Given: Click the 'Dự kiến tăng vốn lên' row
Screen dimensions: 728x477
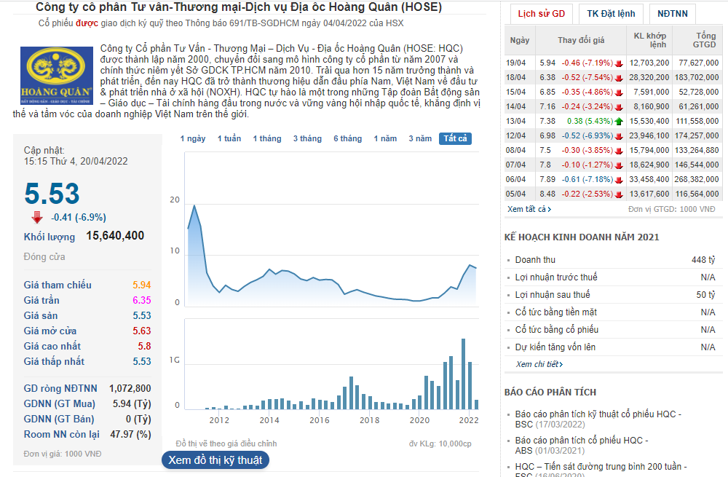Looking at the screenshot, I should point(613,347).
